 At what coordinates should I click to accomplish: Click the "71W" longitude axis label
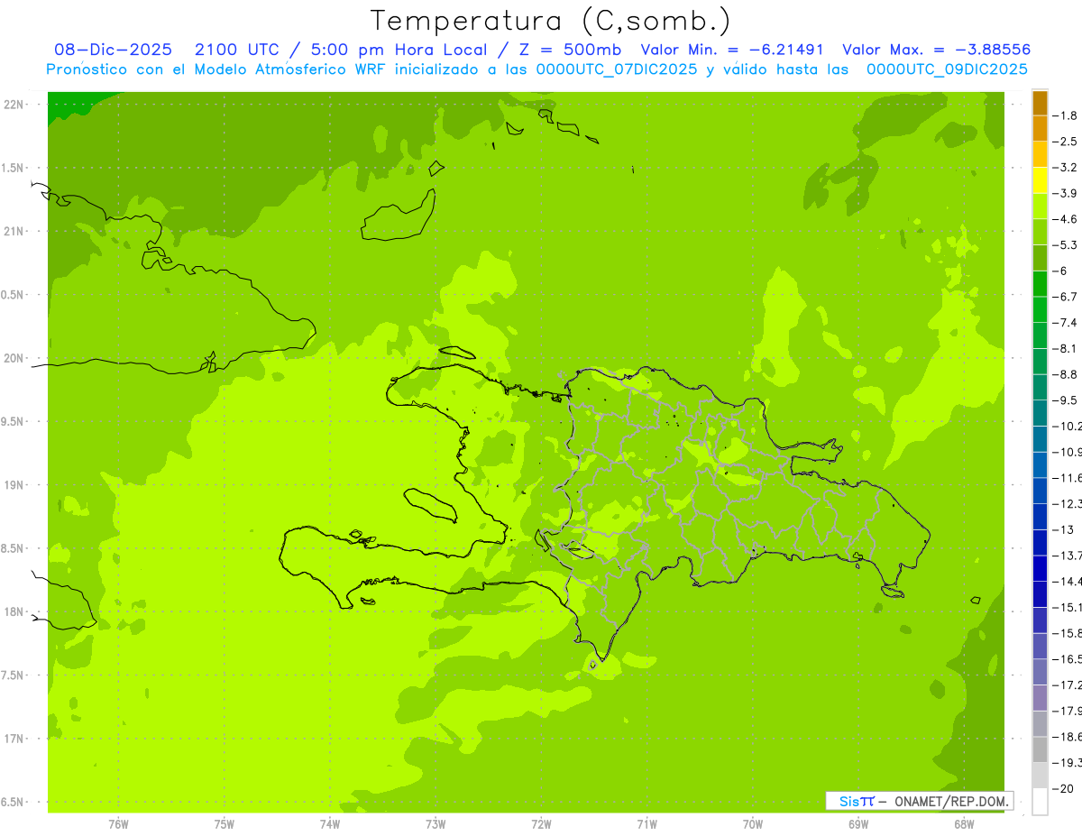click(646, 824)
